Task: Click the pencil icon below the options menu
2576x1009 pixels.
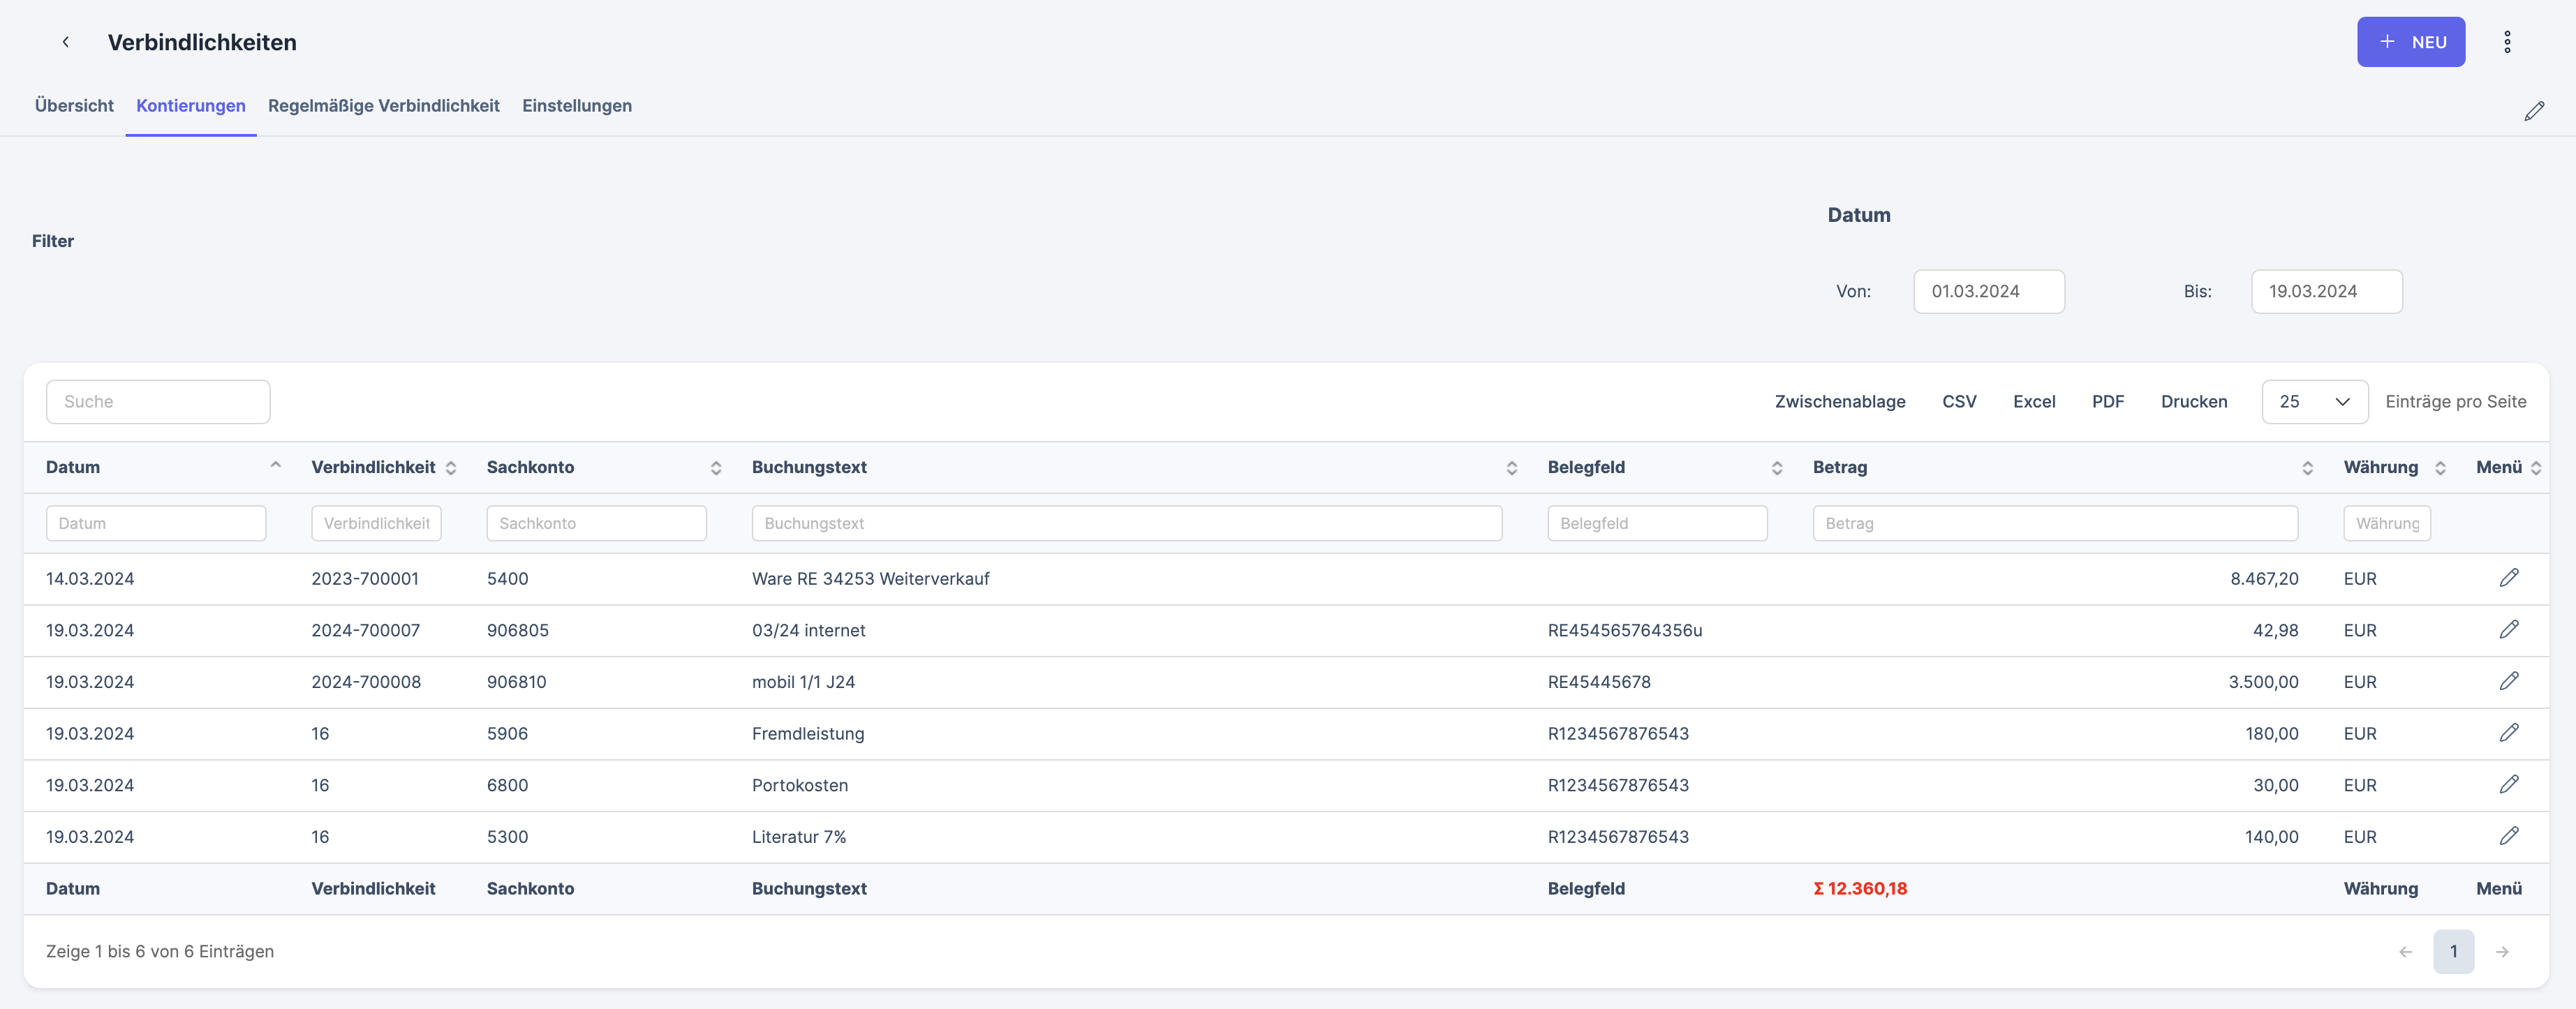Action: pyautogui.click(x=2533, y=111)
